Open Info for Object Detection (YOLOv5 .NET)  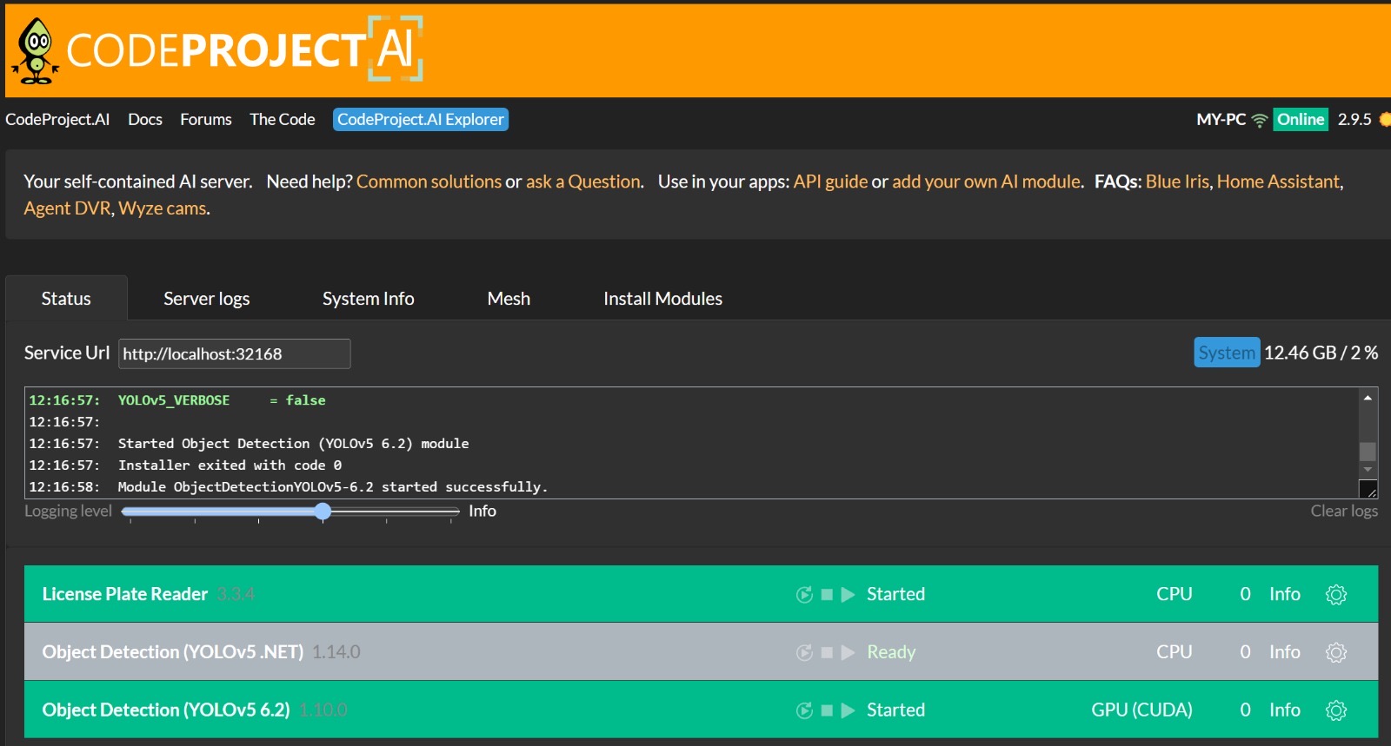pyautogui.click(x=1285, y=652)
